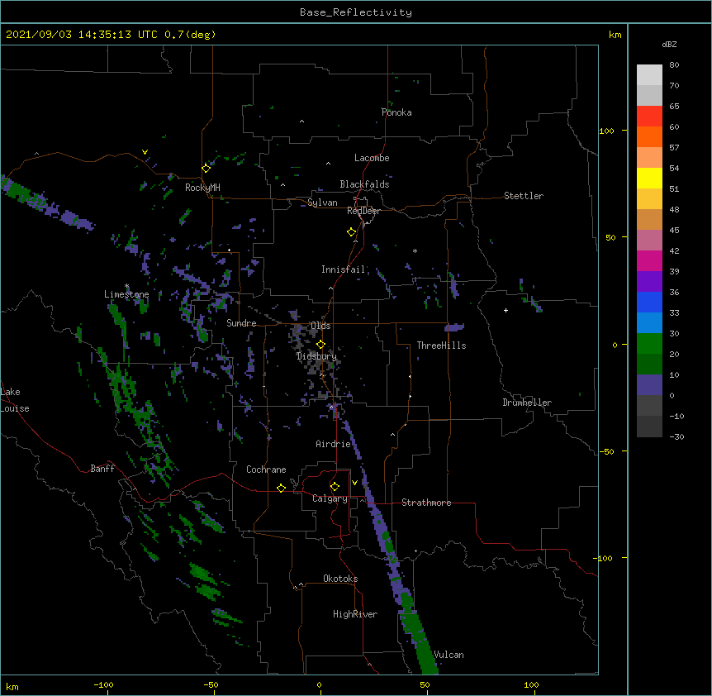Click the Didsbury town label
The height and width of the screenshot is (696, 712).
[x=316, y=356]
